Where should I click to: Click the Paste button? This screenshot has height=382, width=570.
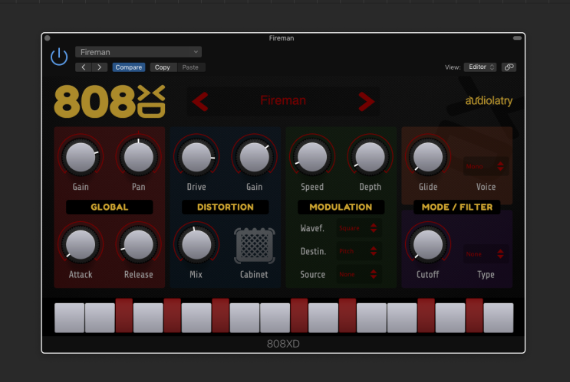tap(190, 67)
